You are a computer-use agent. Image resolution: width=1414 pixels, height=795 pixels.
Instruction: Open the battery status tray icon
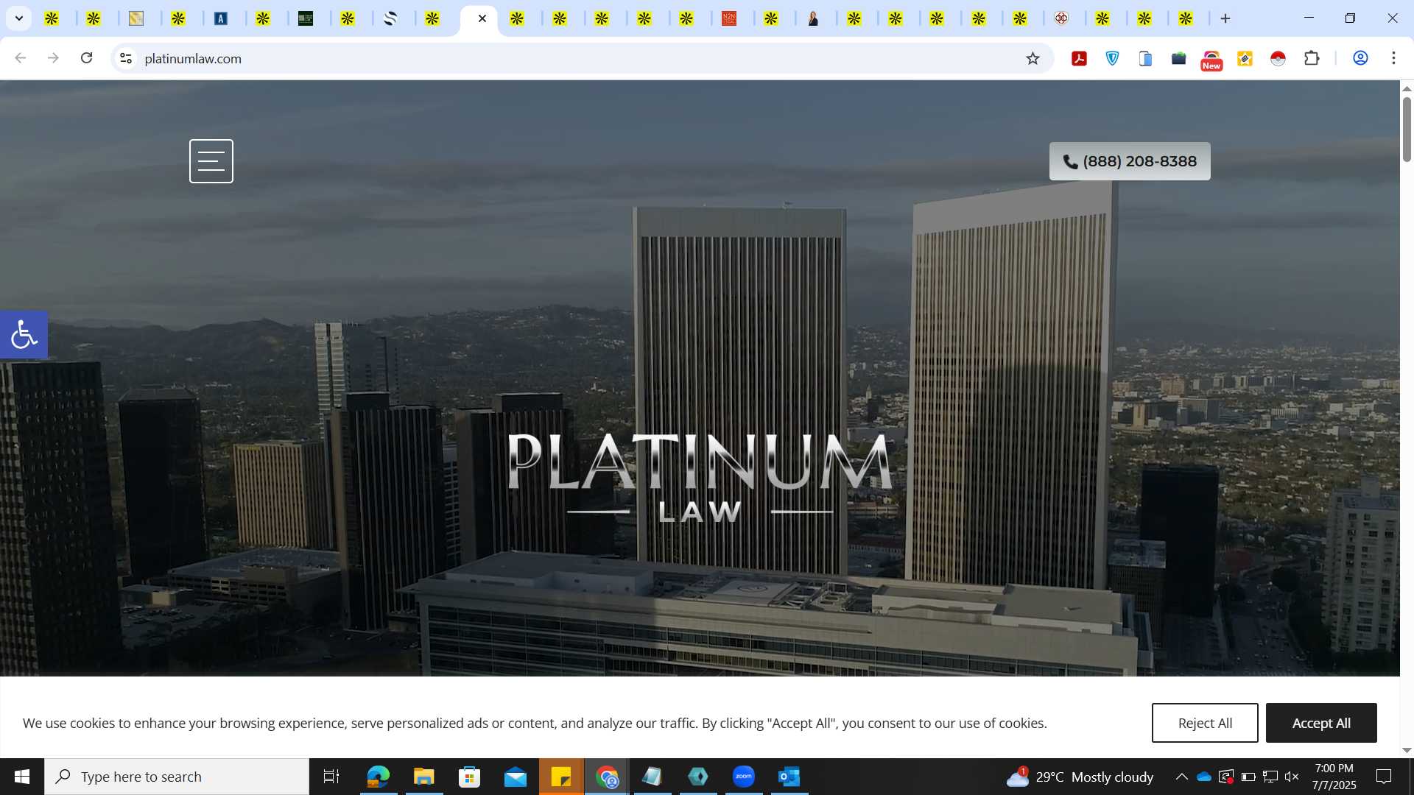pos(1248,777)
